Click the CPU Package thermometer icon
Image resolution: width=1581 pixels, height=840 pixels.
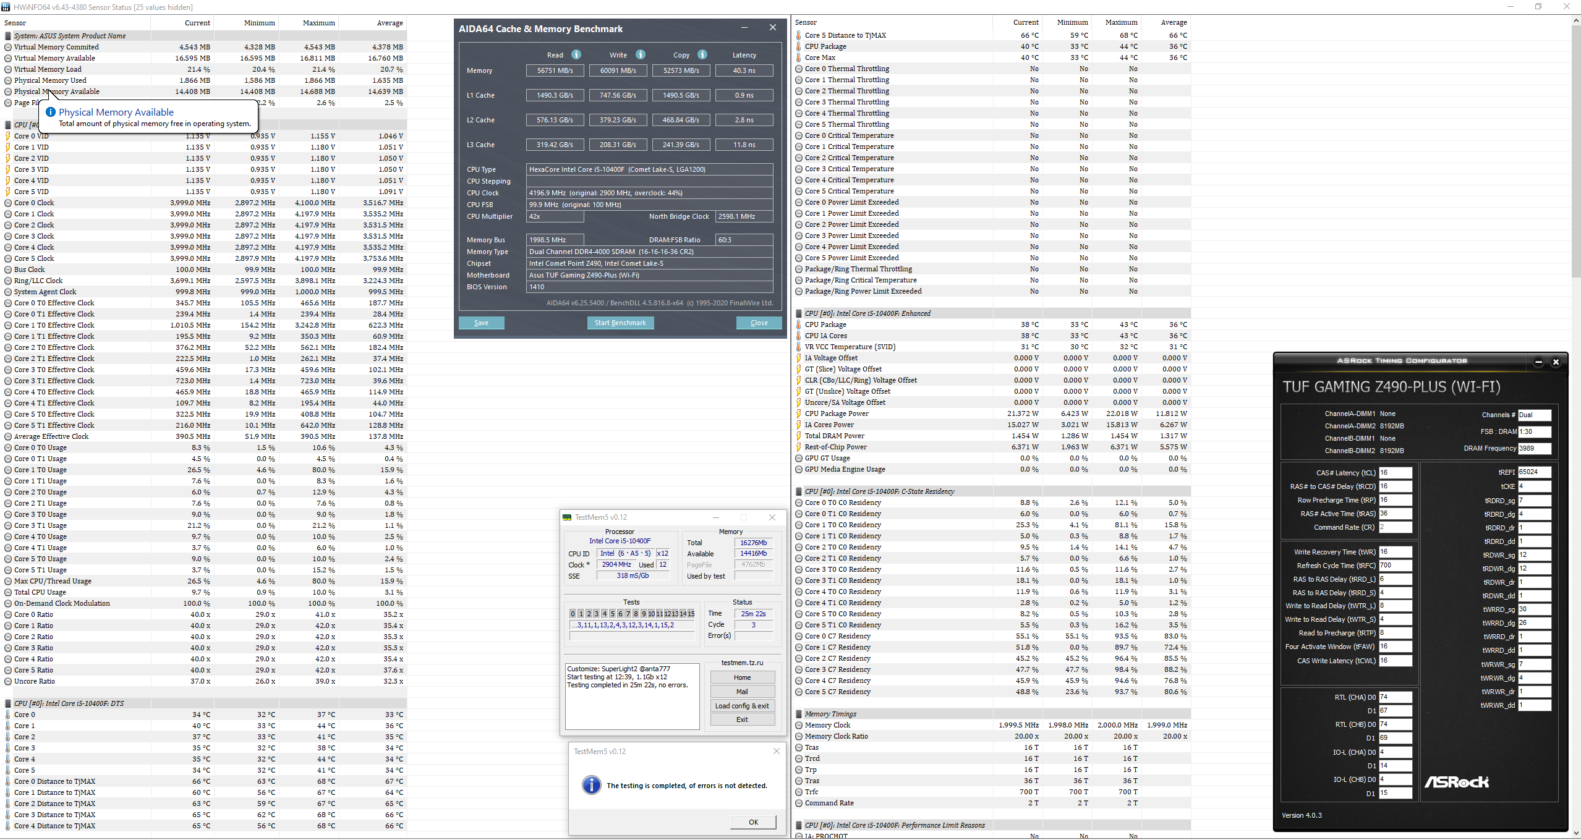coord(799,46)
